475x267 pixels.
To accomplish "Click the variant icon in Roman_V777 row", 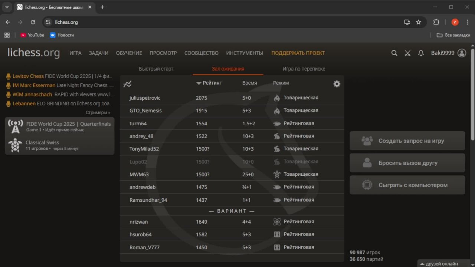I will tap(277, 247).
